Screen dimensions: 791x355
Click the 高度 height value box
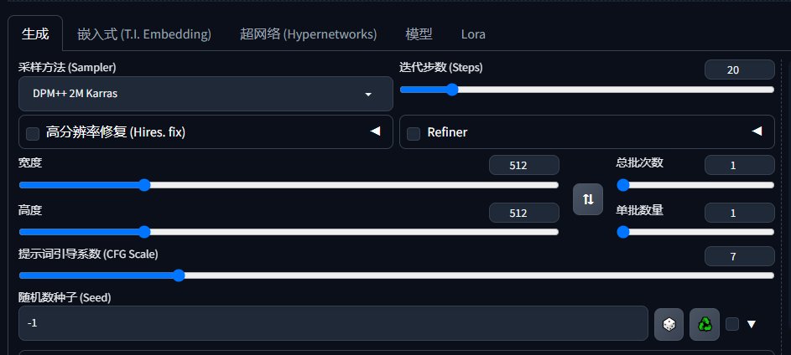[x=524, y=213]
